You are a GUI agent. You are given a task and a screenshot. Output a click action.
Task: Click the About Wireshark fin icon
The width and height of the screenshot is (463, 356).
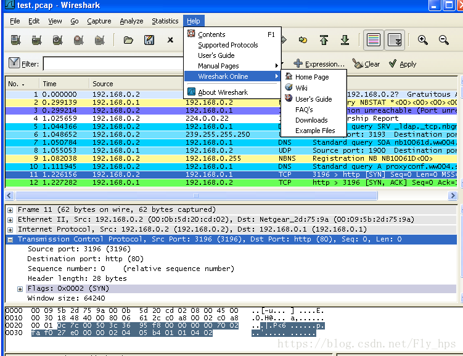191,92
